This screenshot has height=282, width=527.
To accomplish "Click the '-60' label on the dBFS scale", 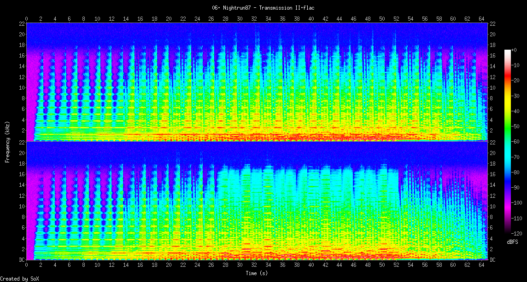I will pyautogui.click(x=516, y=142).
